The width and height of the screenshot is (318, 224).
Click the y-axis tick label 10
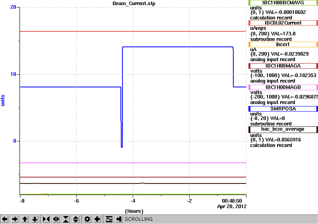click(13, 74)
